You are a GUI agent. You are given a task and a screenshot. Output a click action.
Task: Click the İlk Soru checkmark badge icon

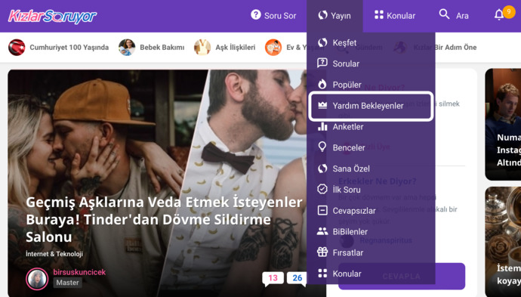[322, 189]
